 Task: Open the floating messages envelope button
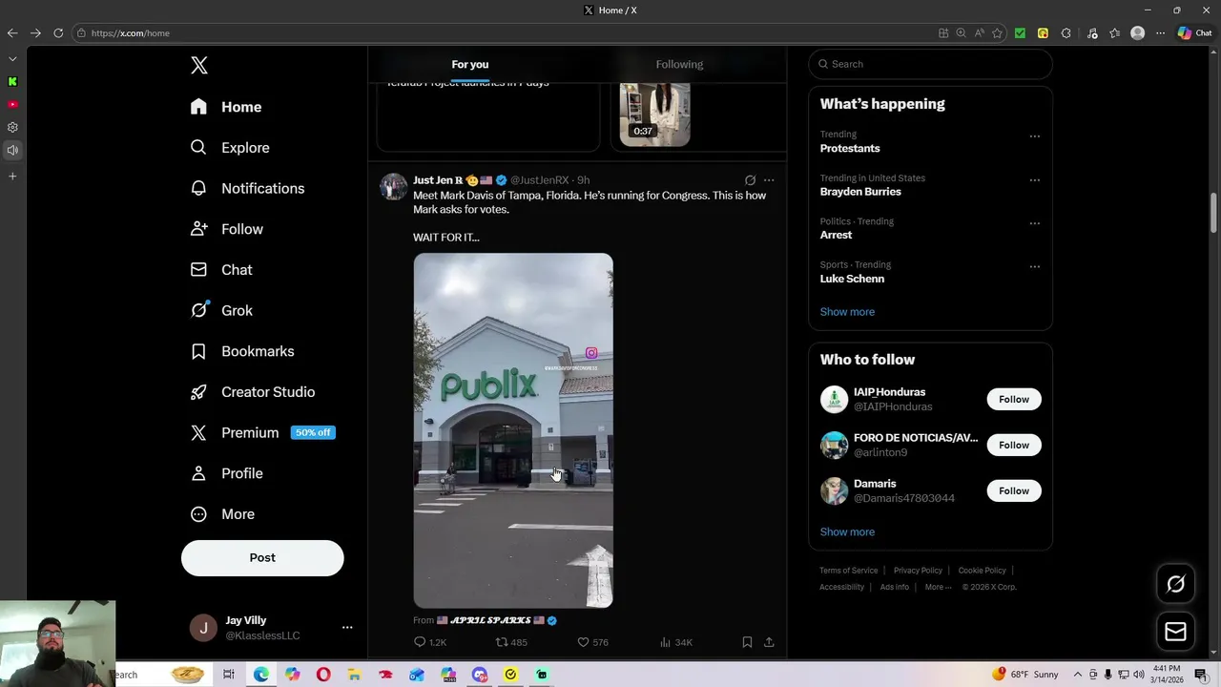click(x=1175, y=632)
